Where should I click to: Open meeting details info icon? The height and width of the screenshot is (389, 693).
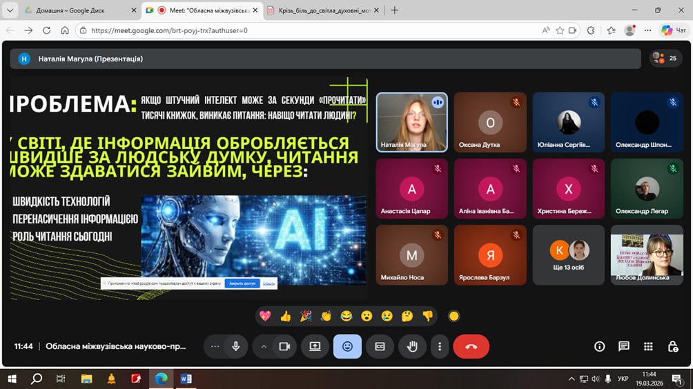[x=599, y=346]
